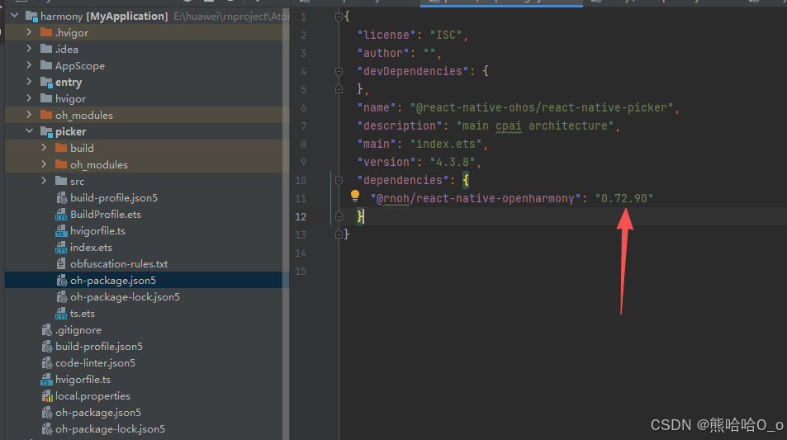The image size is (787, 440).
Task: Click the .idea folder icon
Action: 46,49
